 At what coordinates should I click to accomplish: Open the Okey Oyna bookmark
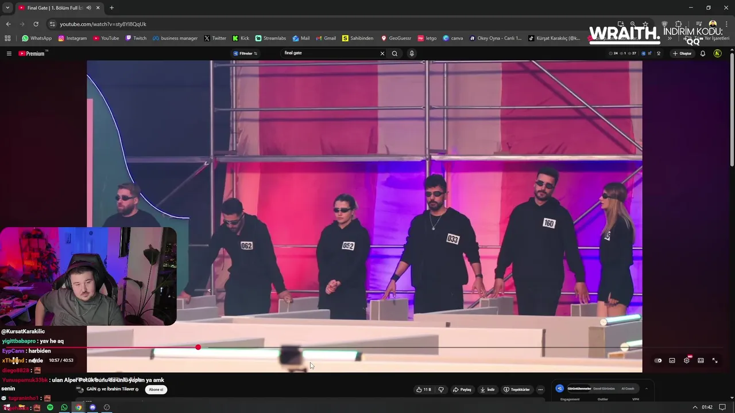tap(496, 38)
